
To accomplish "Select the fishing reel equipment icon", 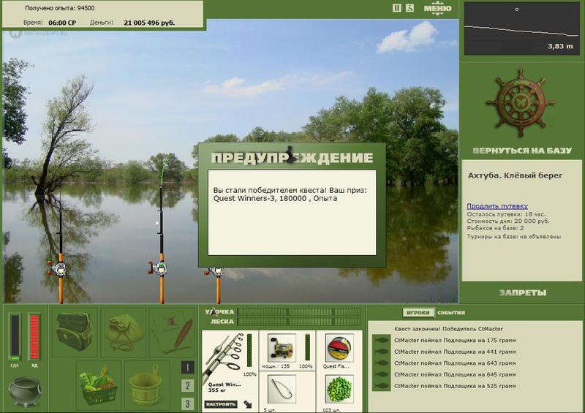I will click(x=282, y=348).
